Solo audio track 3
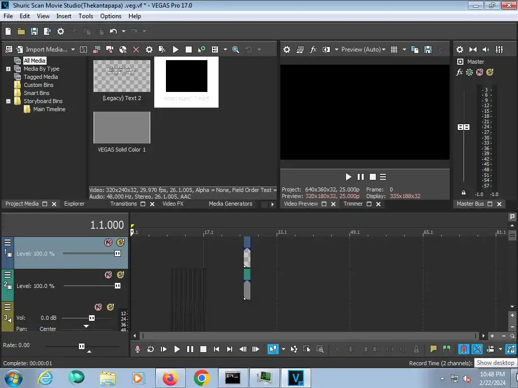The height and width of the screenshot is (388, 518). [x=110, y=307]
